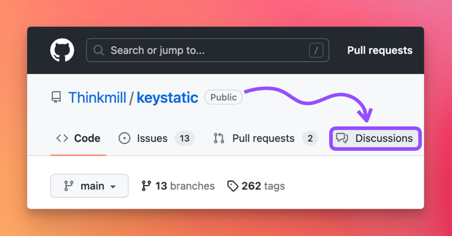Click the repository book icon

tap(56, 97)
